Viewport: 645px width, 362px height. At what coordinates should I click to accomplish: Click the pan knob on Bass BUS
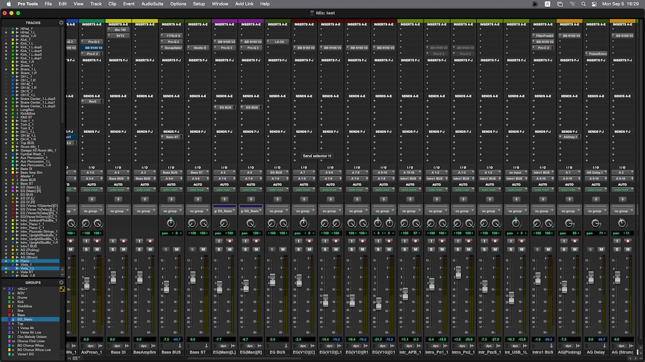coord(171,223)
